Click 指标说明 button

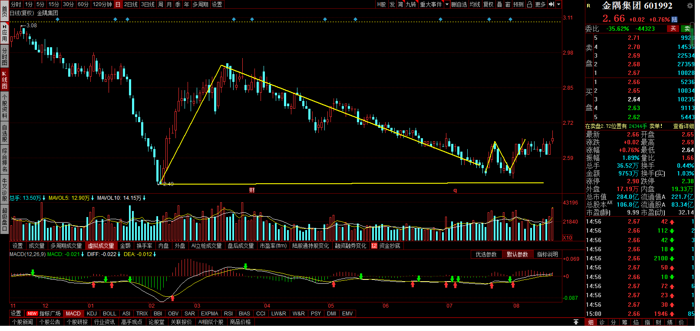(548, 254)
